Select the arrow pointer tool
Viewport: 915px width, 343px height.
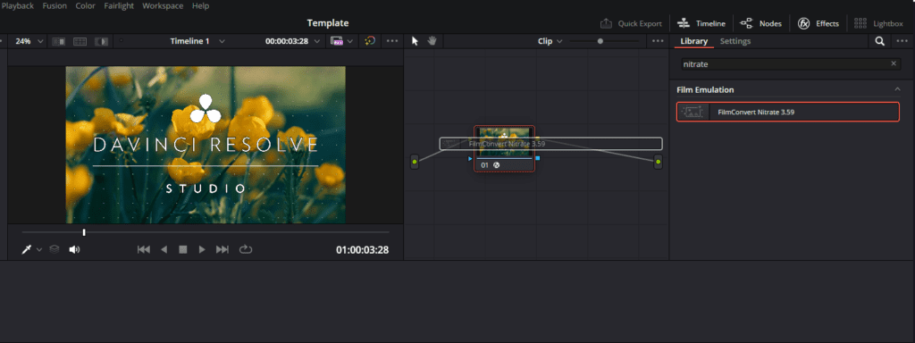coord(415,41)
